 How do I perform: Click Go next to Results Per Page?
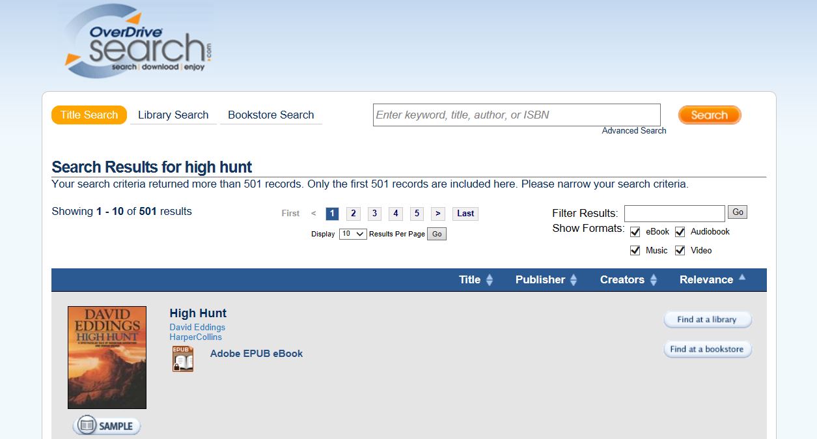[437, 234]
